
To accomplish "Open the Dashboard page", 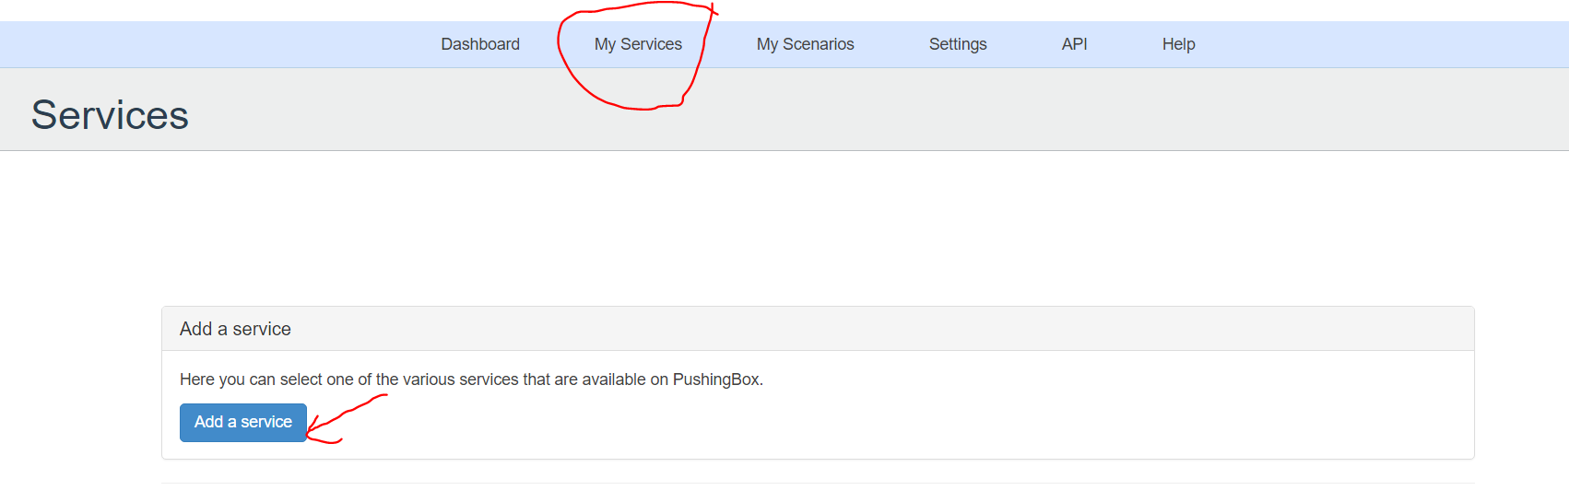I will point(480,44).
